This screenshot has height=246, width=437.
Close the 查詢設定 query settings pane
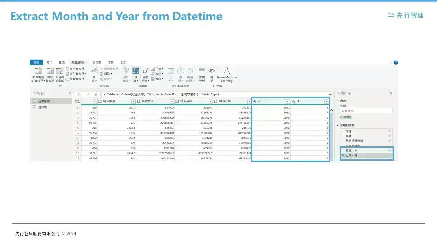(x=391, y=93)
